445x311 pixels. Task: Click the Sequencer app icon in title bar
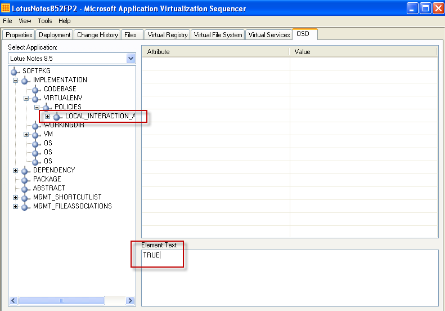6,8
